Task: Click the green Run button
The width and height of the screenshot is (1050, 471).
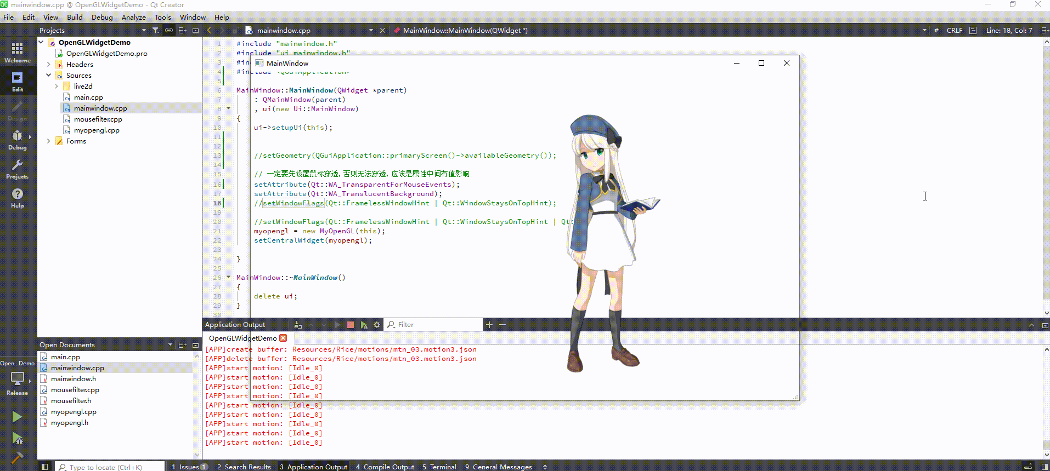Action: [x=17, y=417]
